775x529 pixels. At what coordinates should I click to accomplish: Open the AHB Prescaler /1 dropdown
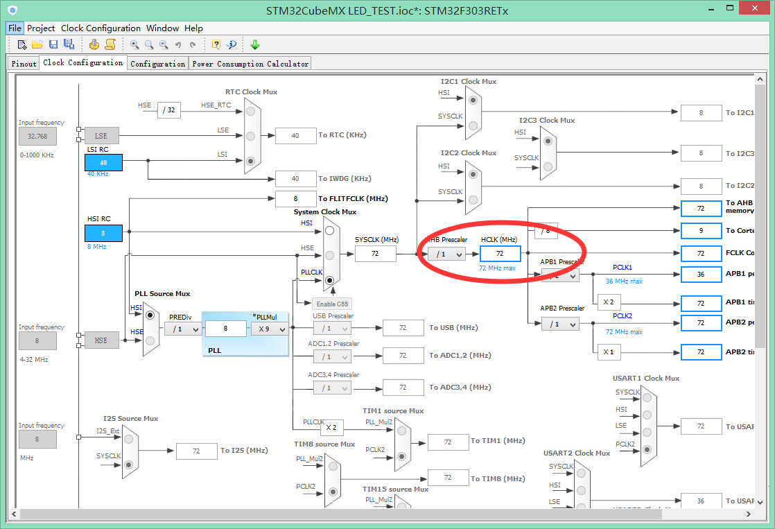click(447, 254)
